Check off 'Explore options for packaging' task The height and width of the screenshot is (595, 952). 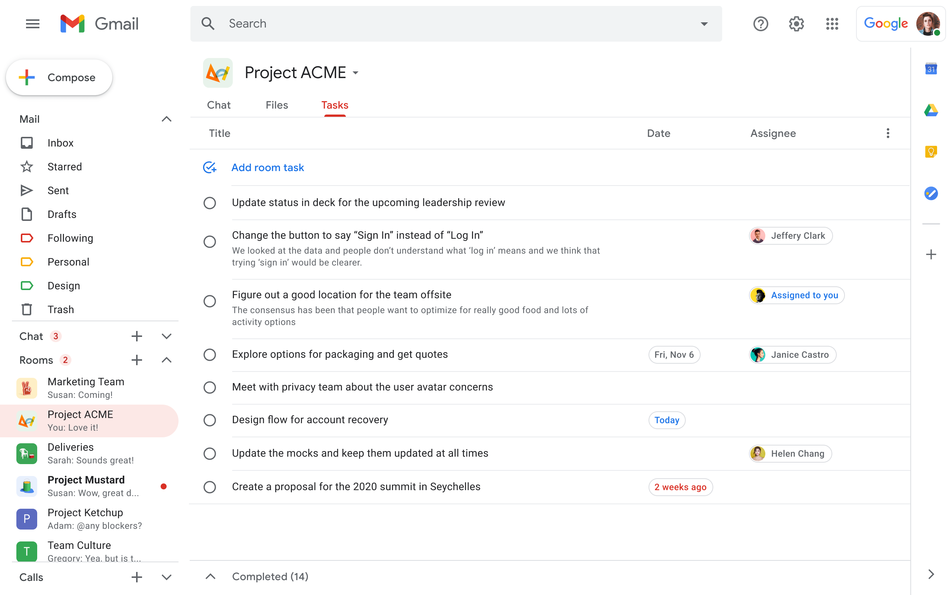[210, 355]
